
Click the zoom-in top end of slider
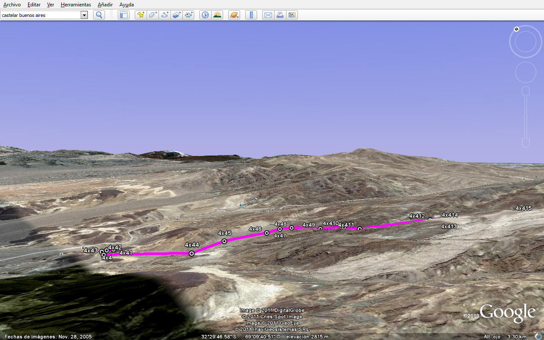(526, 91)
